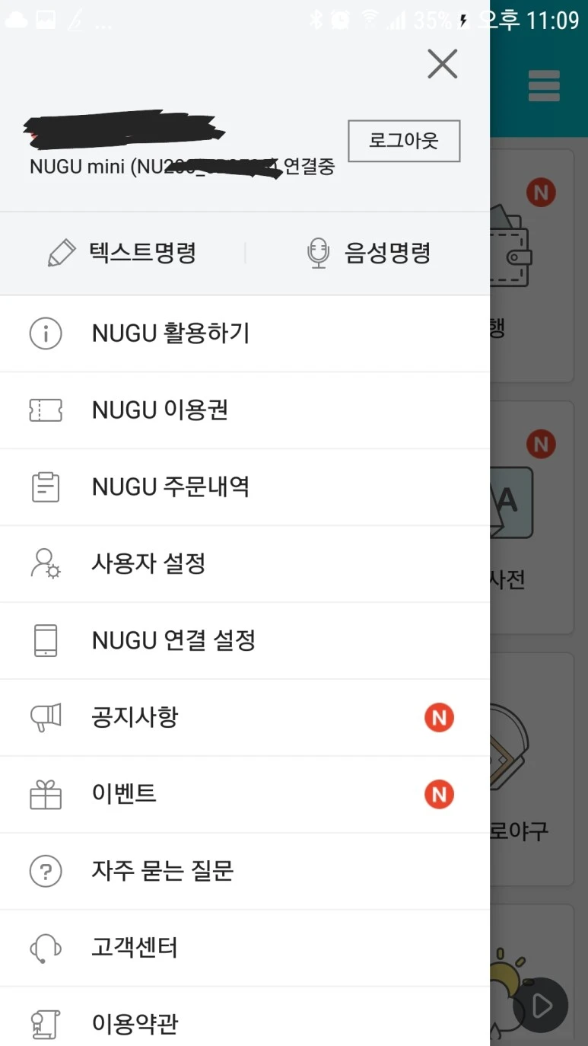Open the user gear icon for 사용자 설정

[x=46, y=564]
